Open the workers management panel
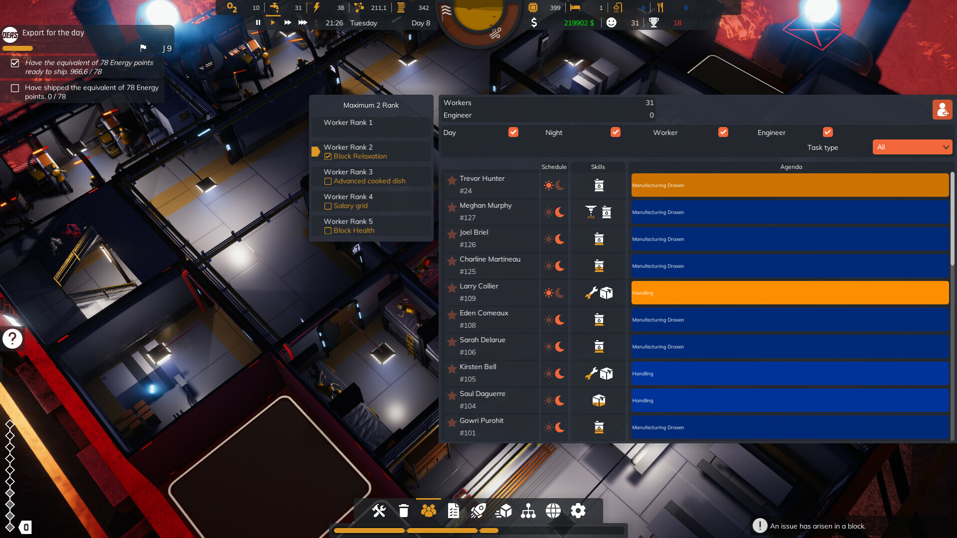This screenshot has width=957, height=538. tap(428, 511)
